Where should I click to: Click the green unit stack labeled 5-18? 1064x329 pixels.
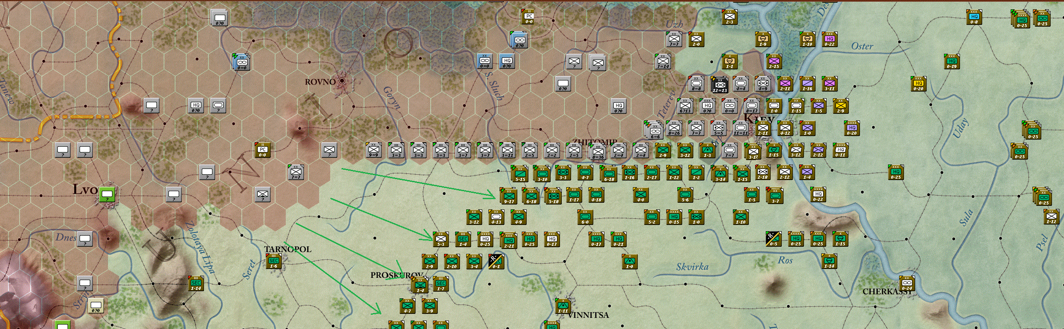pos(553,196)
